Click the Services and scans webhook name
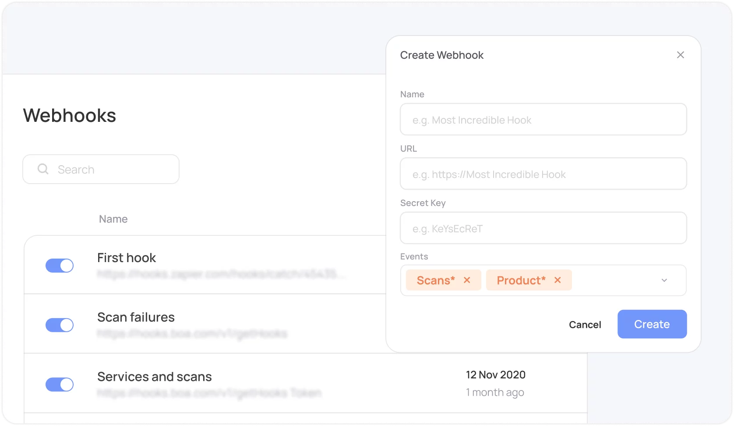The width and height of the screenshot is (734, 426). coord(155,376)
